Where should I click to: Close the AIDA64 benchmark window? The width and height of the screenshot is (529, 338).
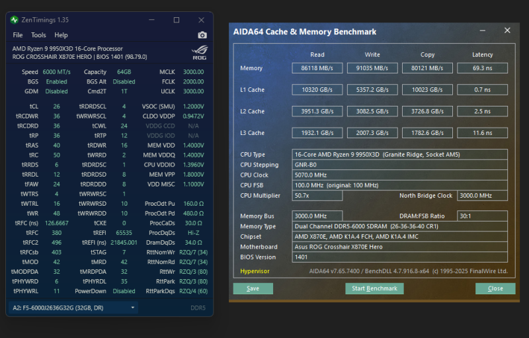coord(507,30)
